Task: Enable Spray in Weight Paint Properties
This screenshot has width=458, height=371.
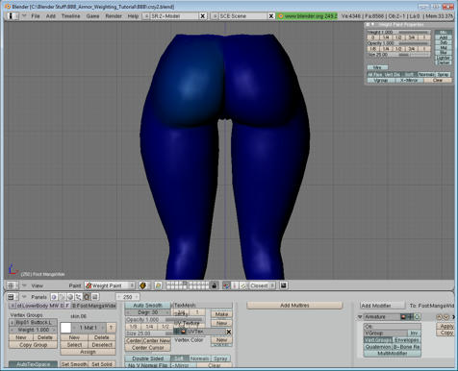Action: tap(443, 74)
